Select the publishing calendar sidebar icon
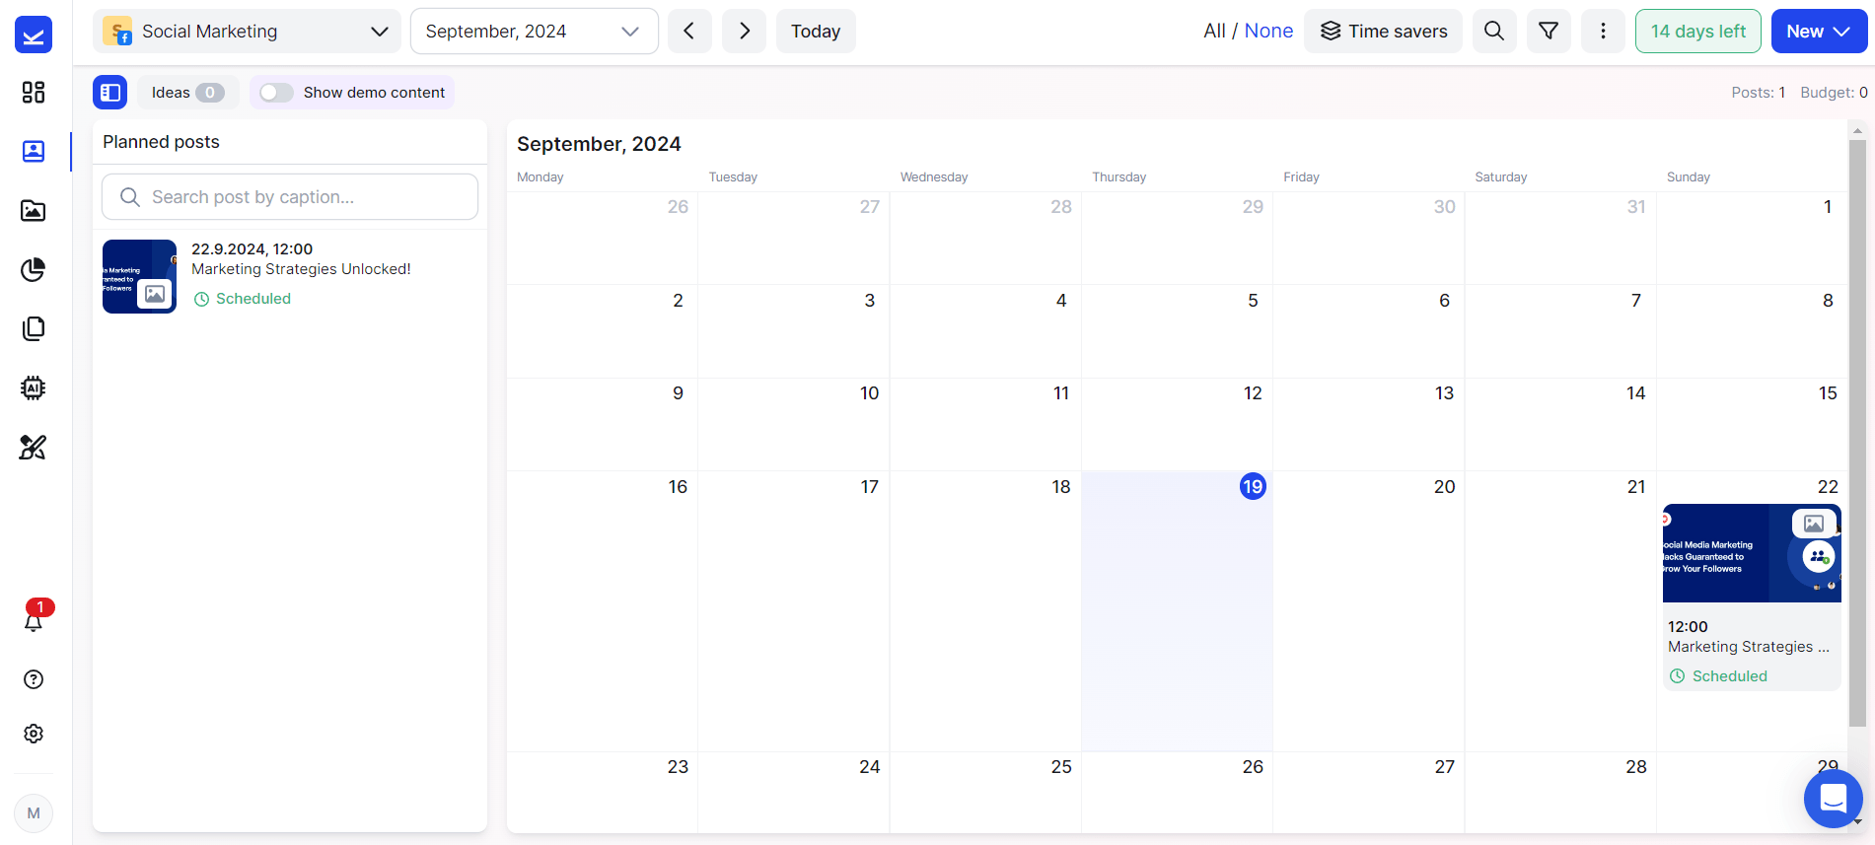This screenshot has width=1875, height=845. (x=34, y=151)
